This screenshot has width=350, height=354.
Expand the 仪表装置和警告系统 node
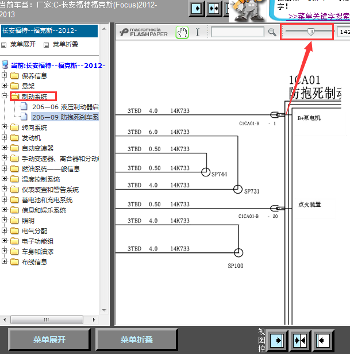pyautogui.click(x=4, y=189)
